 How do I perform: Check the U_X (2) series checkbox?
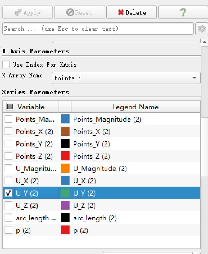click(x=9, y=181)
